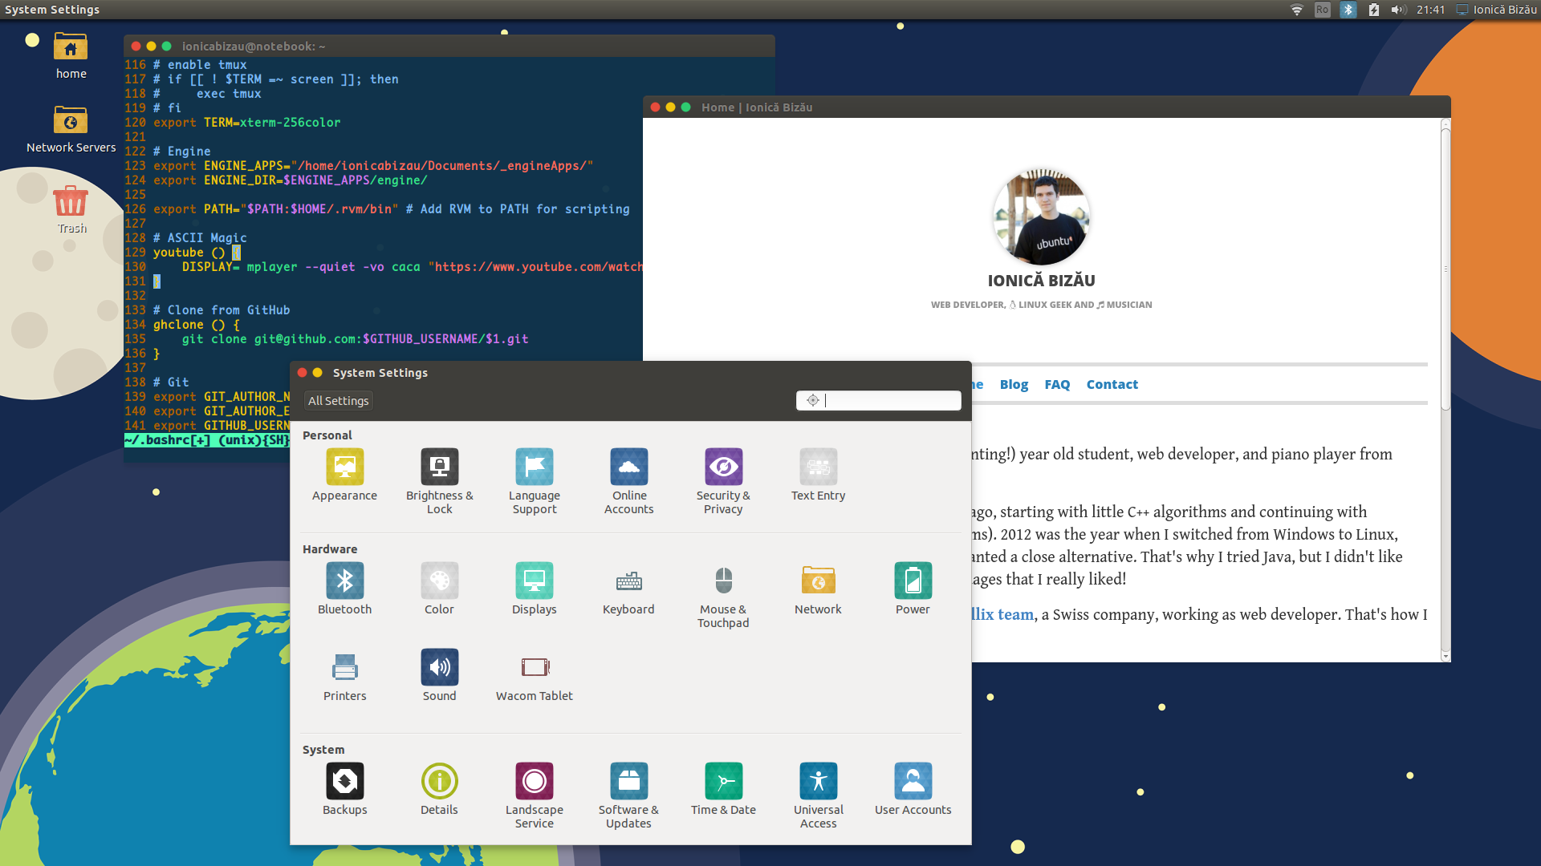Viewport: 1541px width, 866px height.
Task: Open Mouse & Touchpad settings
Action: (723, 581)
